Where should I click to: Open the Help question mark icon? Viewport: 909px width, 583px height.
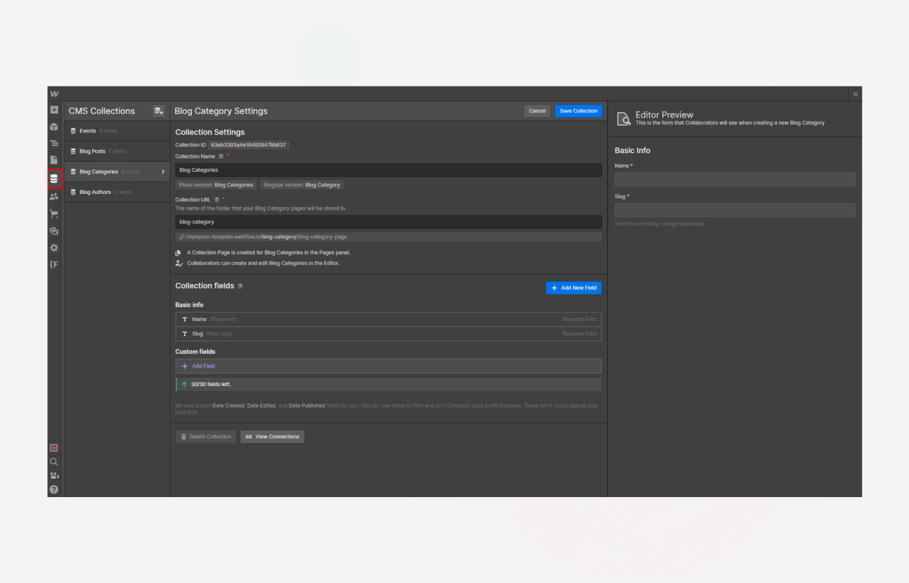tap(54, 490)
